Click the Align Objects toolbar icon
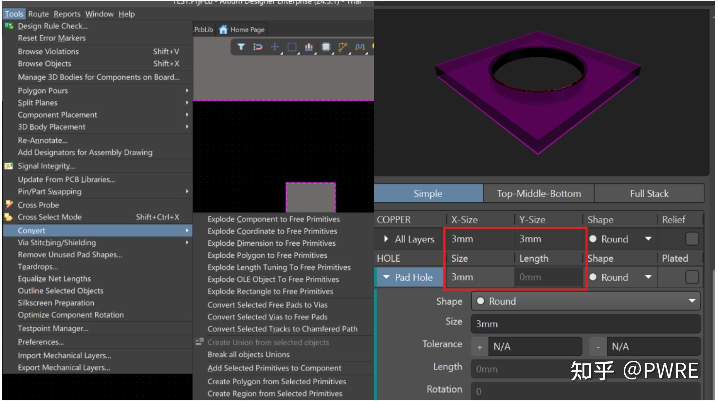This screenshot has width=718, height=401. (x=309, y=47)
